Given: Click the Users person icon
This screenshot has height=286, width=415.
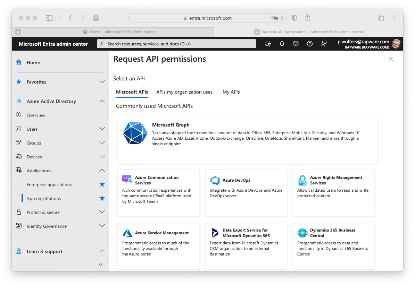Looking at the screenshot, I should click(x=19, y=129).
